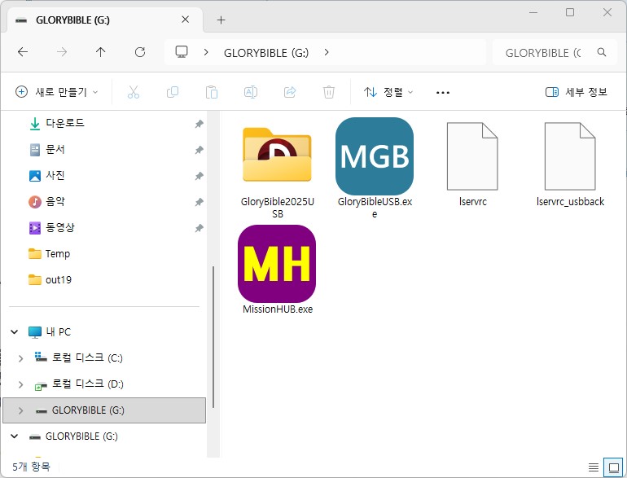Go up one folder level with up arrow
This screenshot has width=627, height=478.
pyautogui.click(x=100, y=52)
